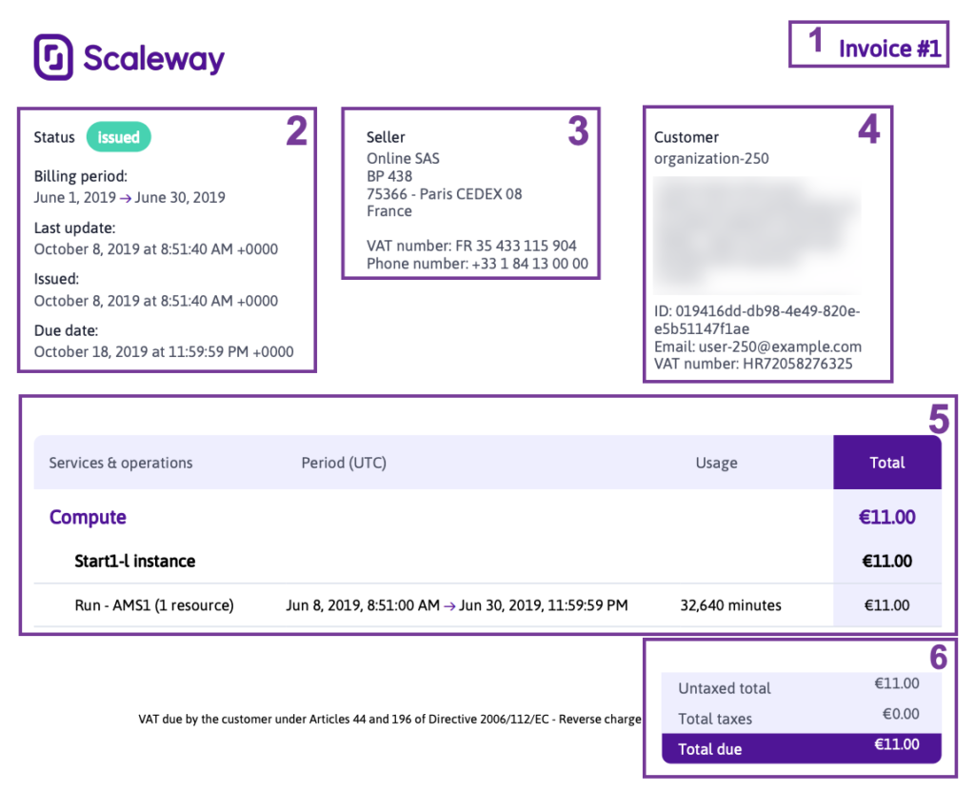Click the Usage column header
975x792 pixels.
[x=716, y=464]
